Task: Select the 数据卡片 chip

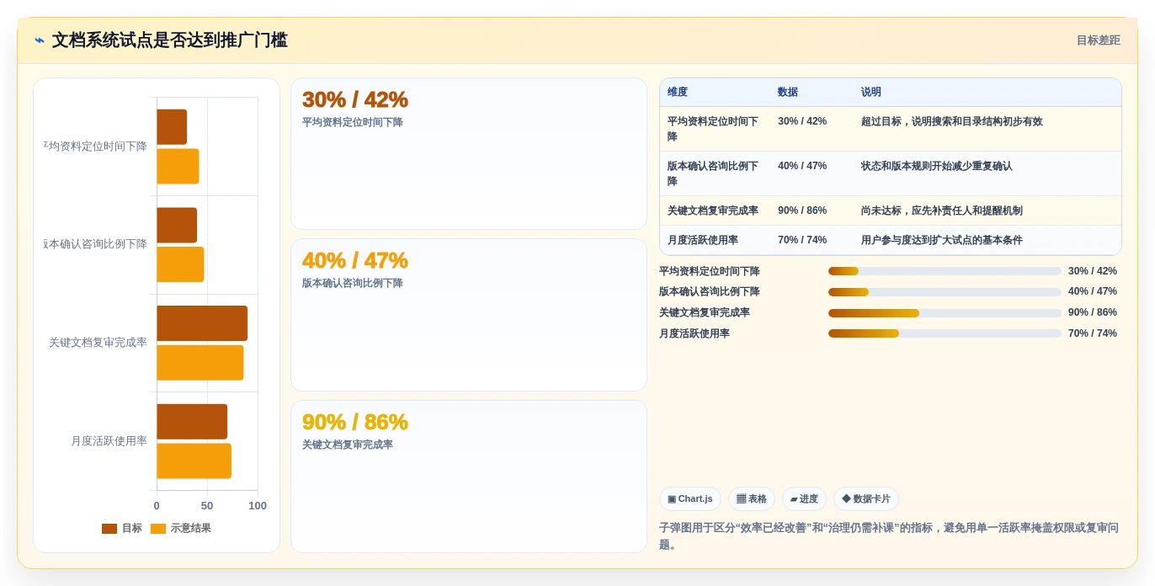Action: click(866, 498)
